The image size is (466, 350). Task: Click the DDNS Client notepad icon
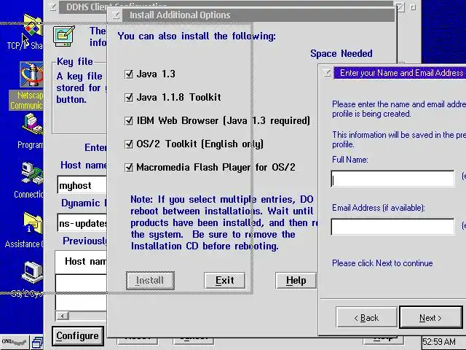point(63,36)
